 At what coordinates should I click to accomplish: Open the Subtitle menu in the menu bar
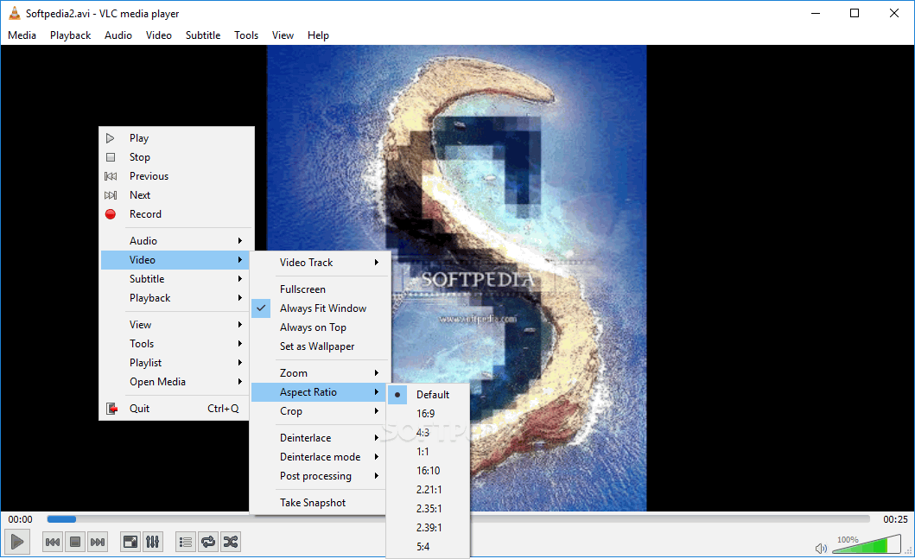point(202,35)
